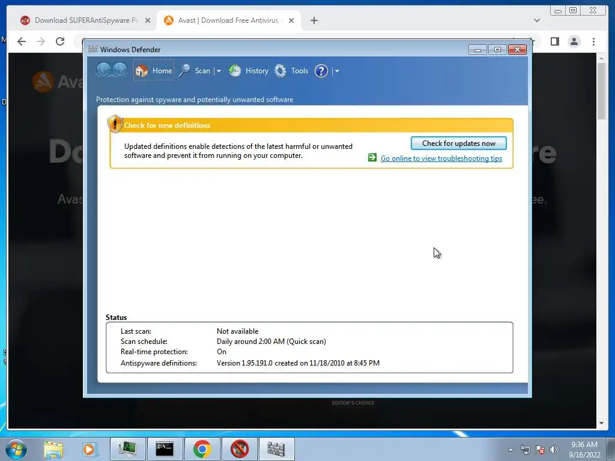Open the Action Center flag icon
The height and width of the screenshot is (461, 615).
click(x=540, y=450)
